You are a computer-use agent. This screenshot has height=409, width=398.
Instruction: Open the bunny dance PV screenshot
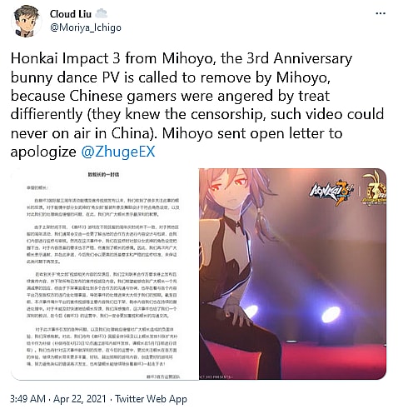pyautogui.click(x=293, y=274)
